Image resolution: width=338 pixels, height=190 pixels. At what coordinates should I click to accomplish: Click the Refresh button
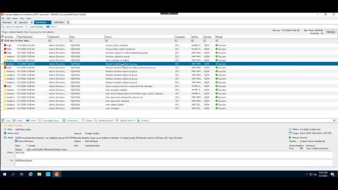[331, 32]
